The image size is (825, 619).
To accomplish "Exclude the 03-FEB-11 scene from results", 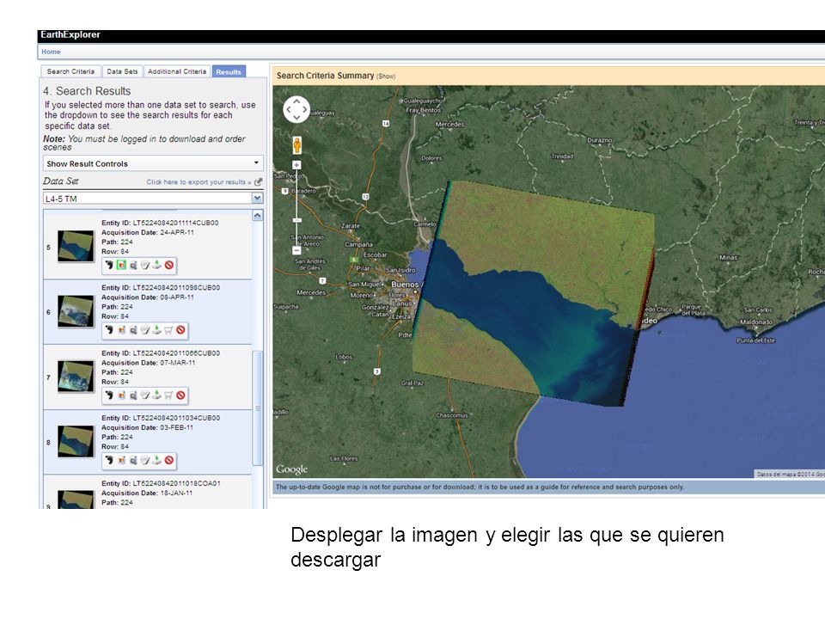I will (x=169, y=460).
